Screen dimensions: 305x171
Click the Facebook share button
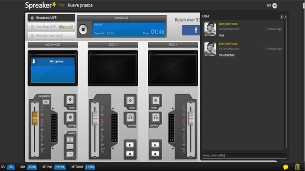pos(191,30)
